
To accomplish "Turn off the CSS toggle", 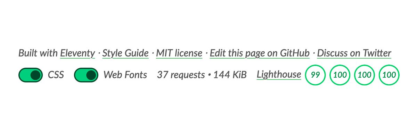I will click(x=31, y=75).
